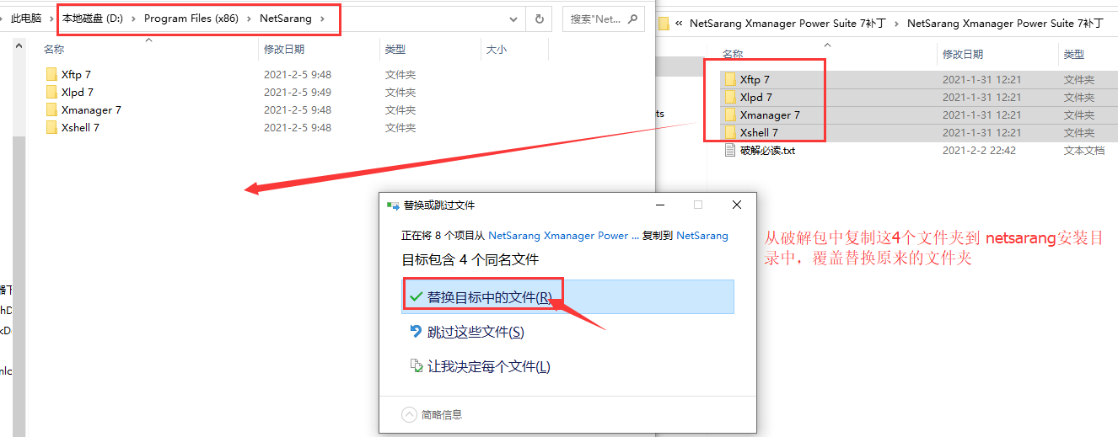Click first NetSarang Xmanager Power Suite 7补丁 breadcrumb
Viewport: 1118px width, 437px height.
[788, 24]
